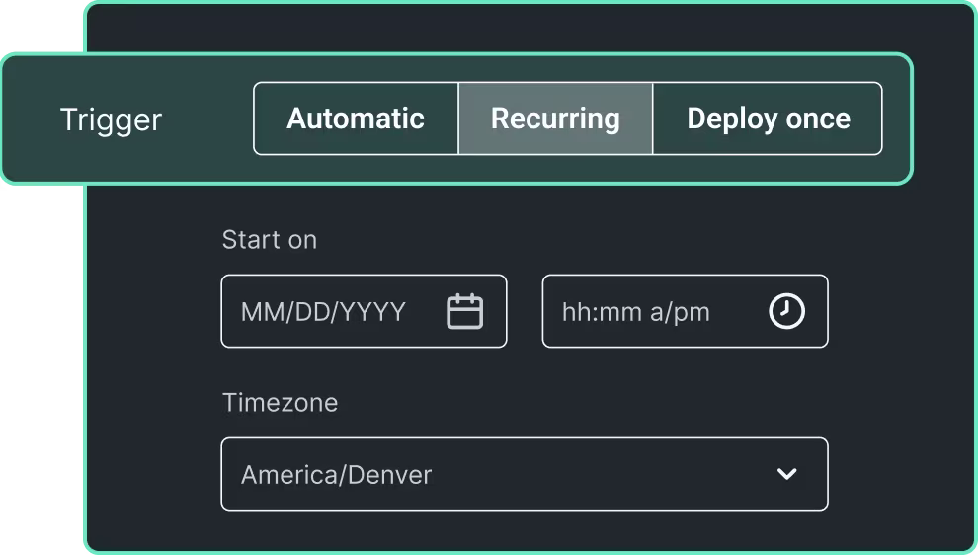
Task: Choose the Recurring trigger option
Action: (x=555, y=119)
